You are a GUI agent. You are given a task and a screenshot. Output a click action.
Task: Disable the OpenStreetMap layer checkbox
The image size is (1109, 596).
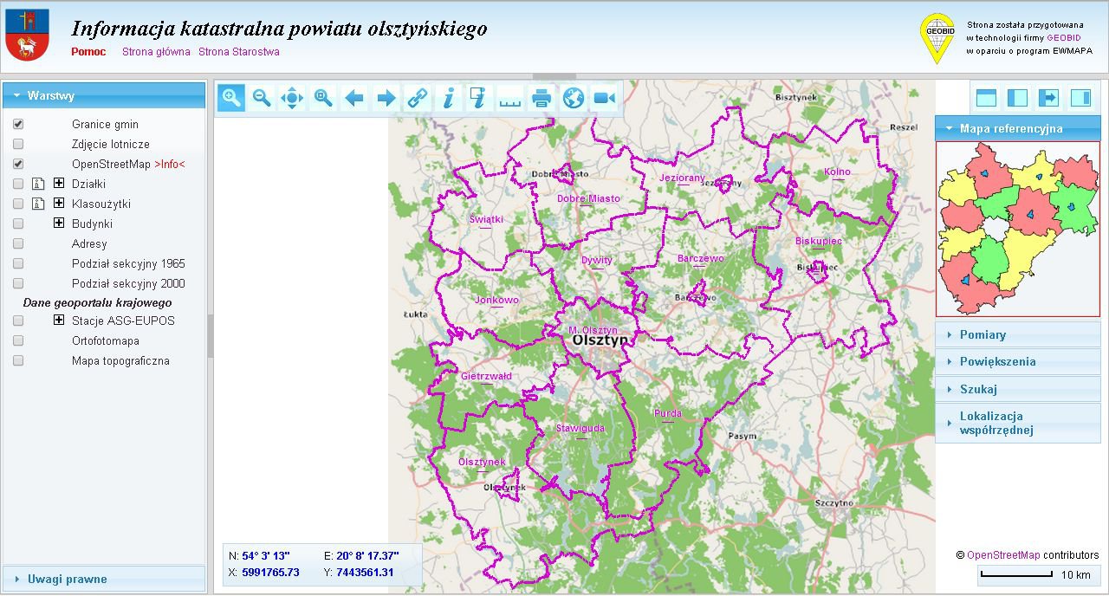[x=18, y=164]
